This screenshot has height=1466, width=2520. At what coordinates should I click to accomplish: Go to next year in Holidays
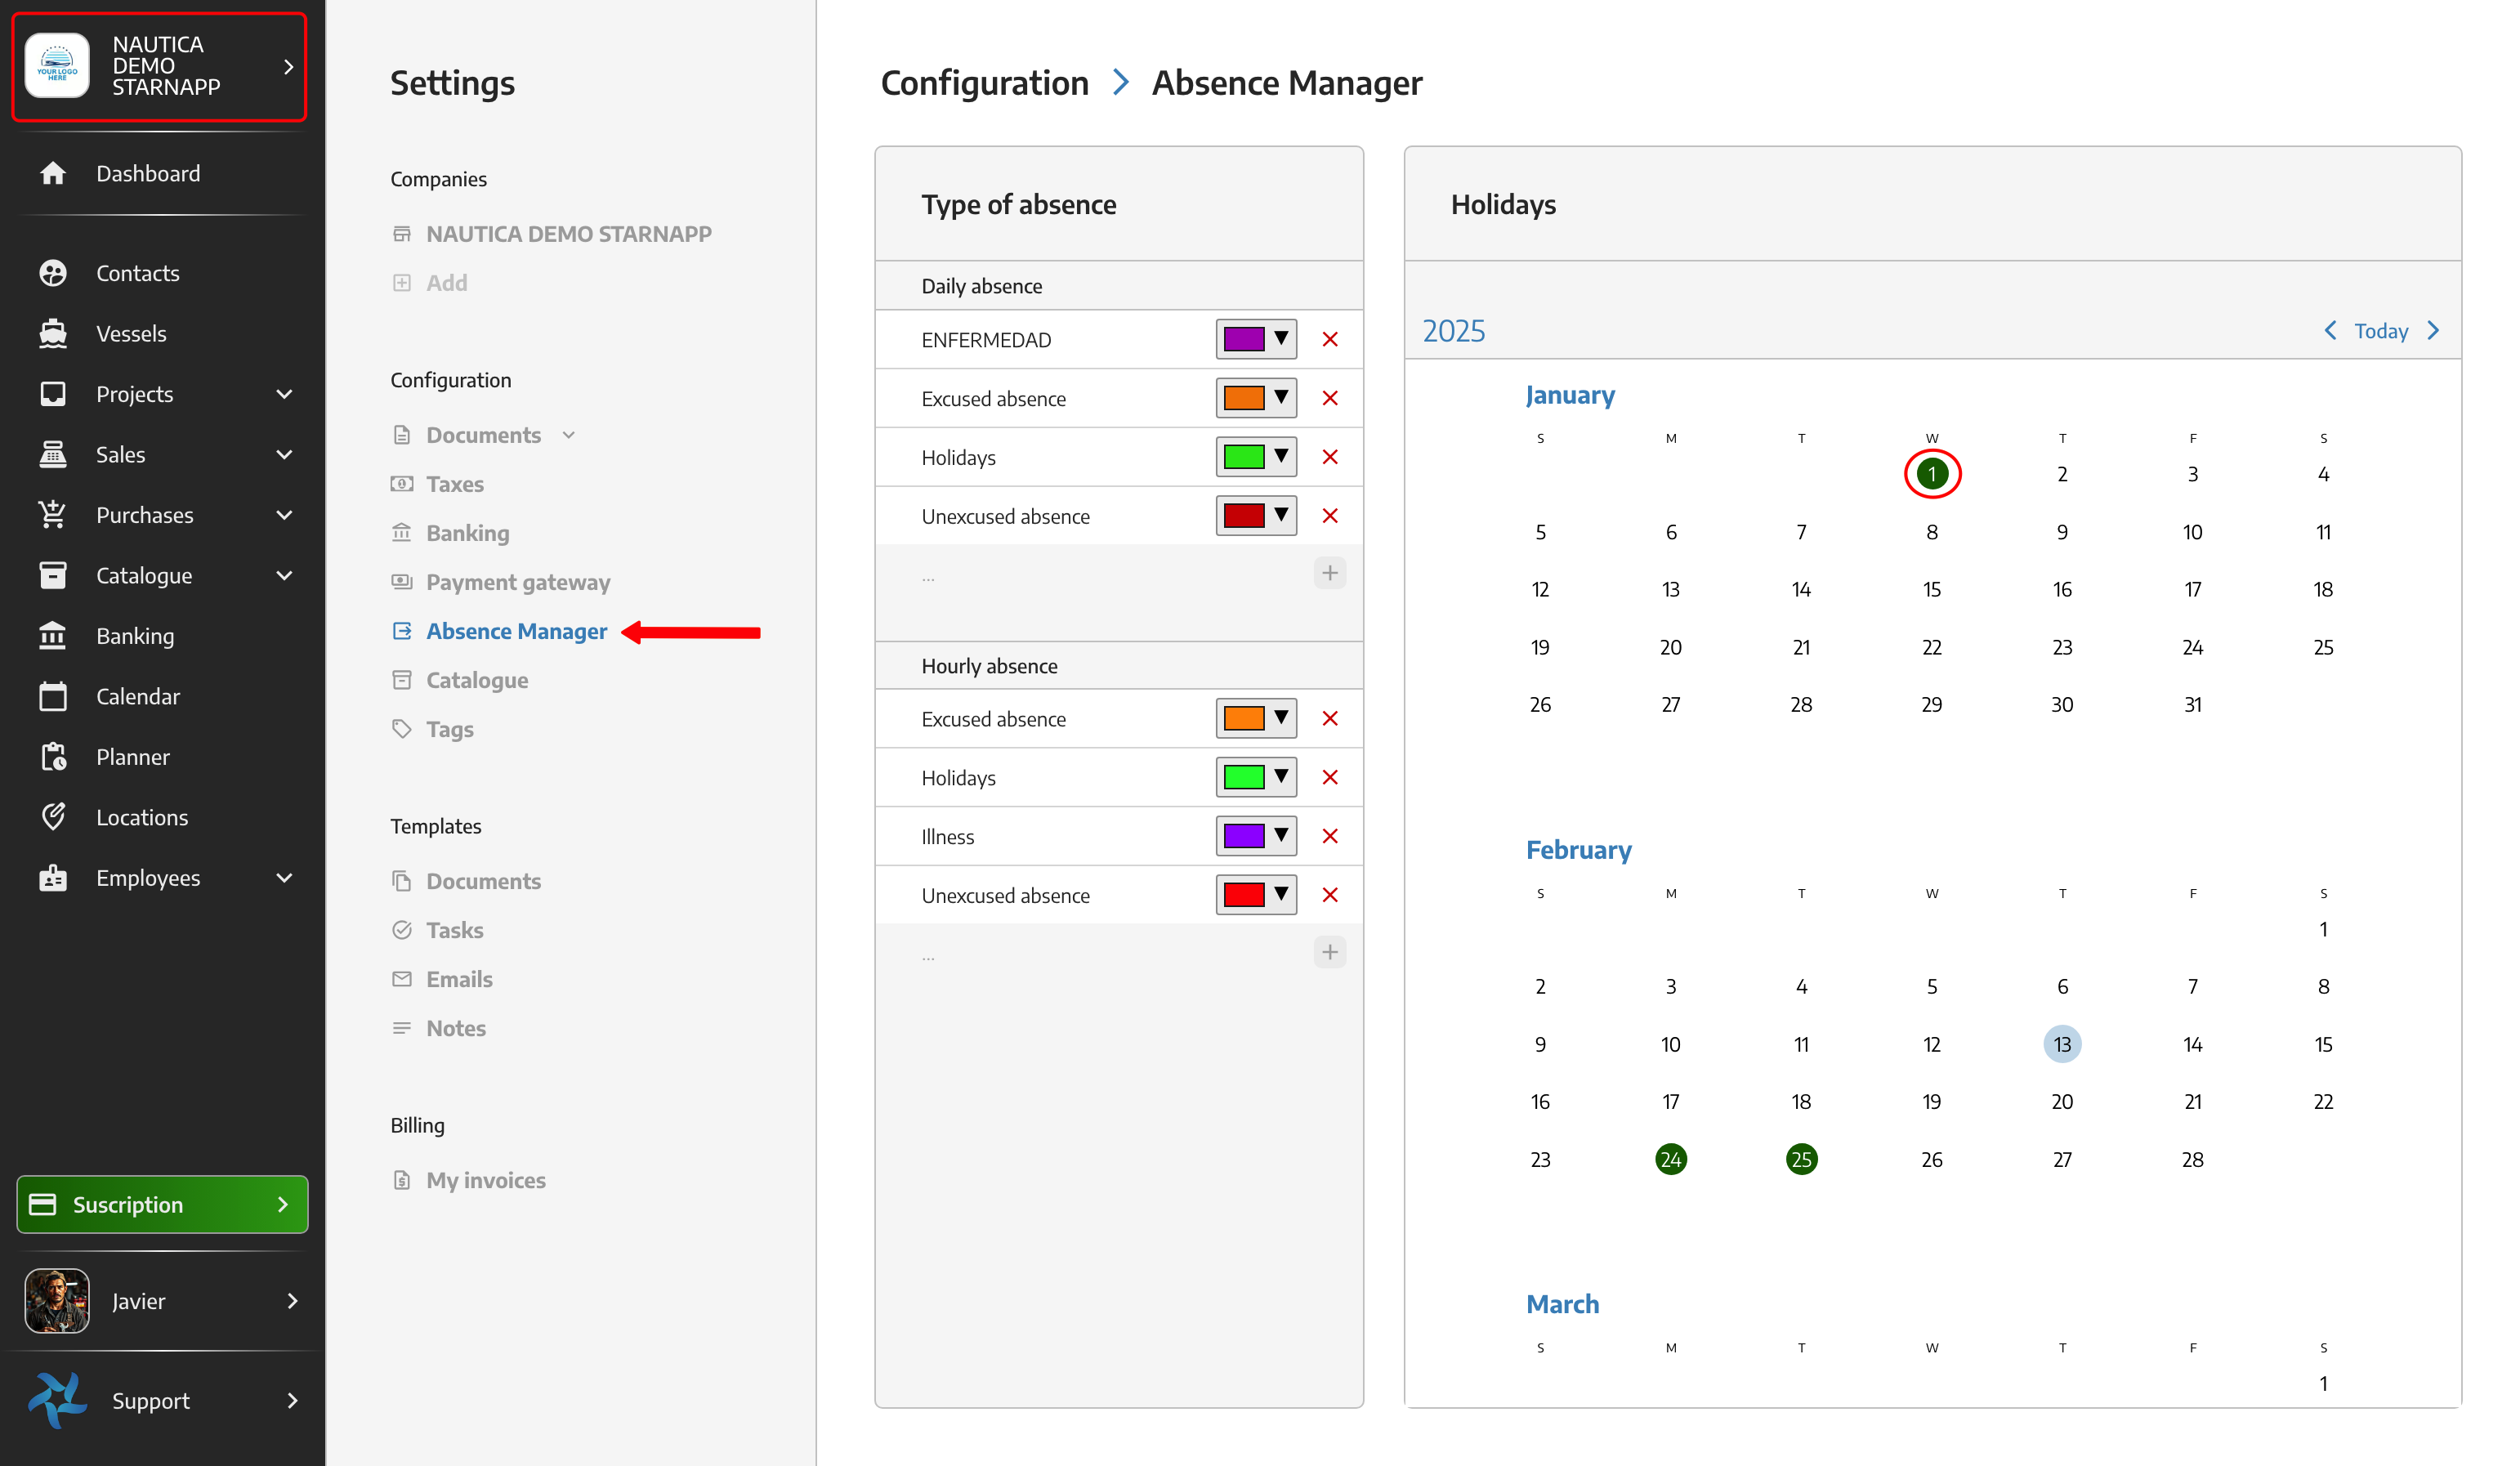pos(2434,330)
